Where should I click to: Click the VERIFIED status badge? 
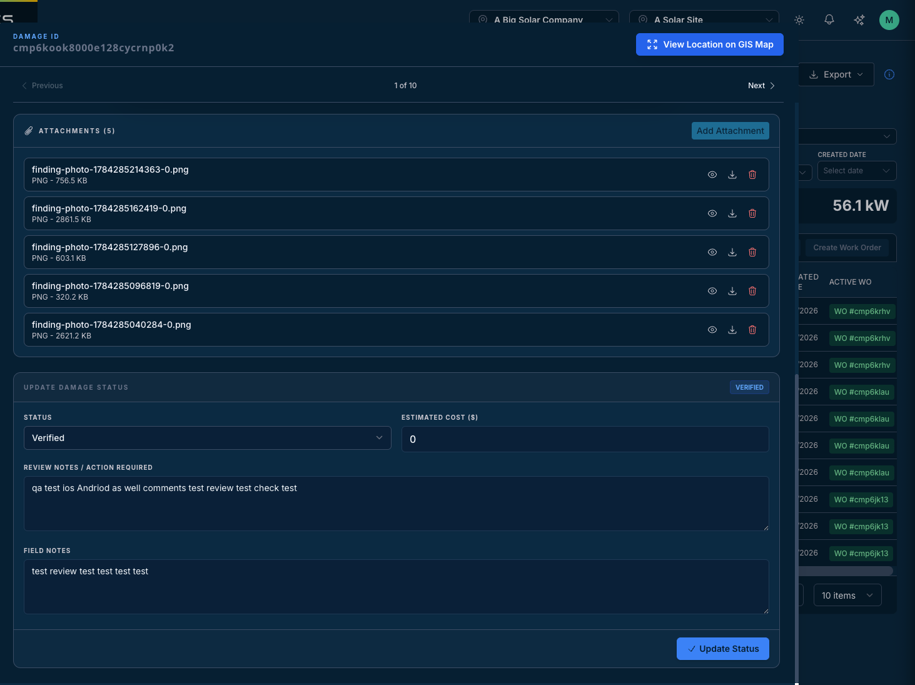click(749, 387)
